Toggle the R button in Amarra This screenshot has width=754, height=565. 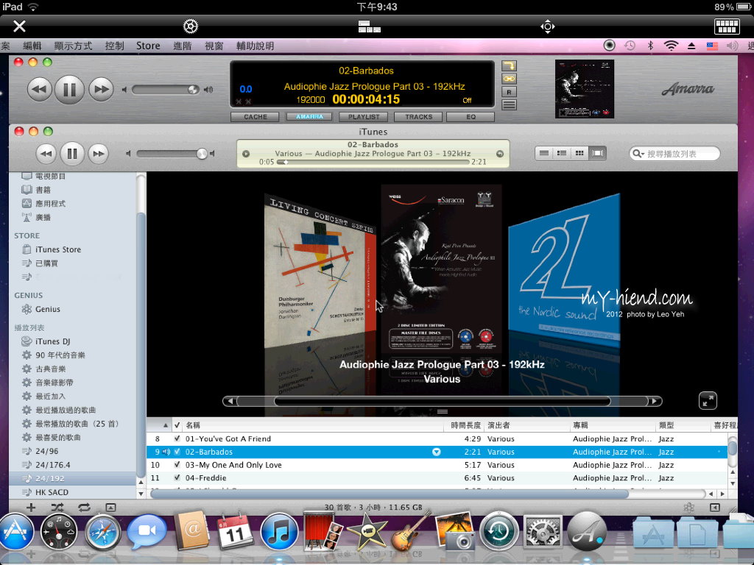(x=509, y=92)
